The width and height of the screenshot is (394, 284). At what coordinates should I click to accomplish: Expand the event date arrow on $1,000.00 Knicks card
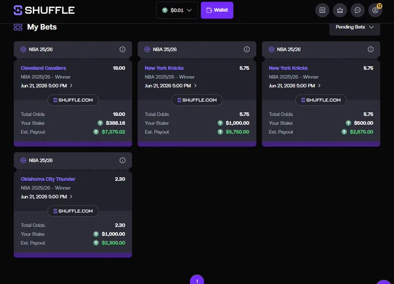195,86
